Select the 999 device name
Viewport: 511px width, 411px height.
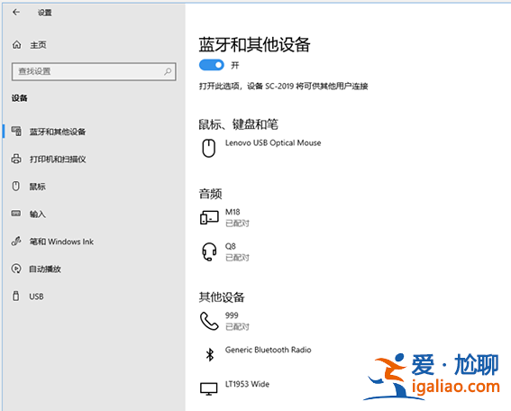coord(232,315)
